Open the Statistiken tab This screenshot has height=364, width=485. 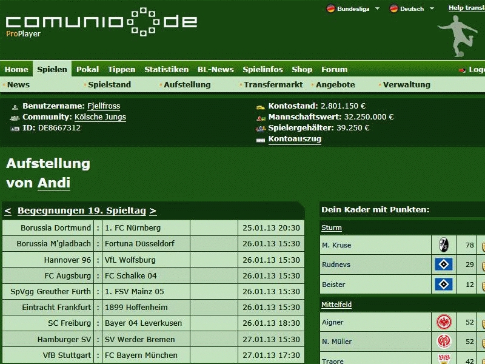click(x=166, y=69)
